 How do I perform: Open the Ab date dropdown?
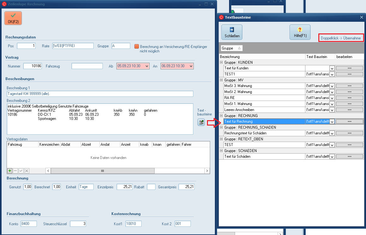pos(147,66)
